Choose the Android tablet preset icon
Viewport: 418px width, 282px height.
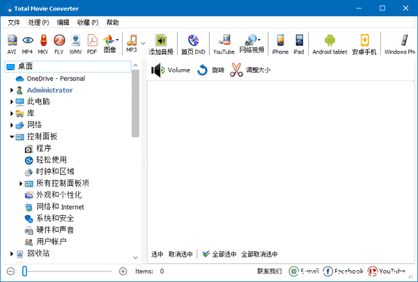[330, 44]
